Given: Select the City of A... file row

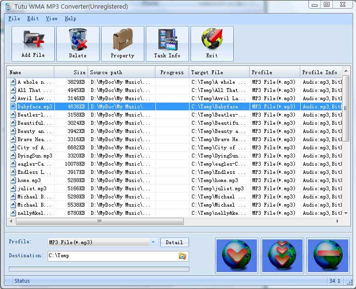Looking at the screenshot, I should pyautogui.click(x=175, y=147).
